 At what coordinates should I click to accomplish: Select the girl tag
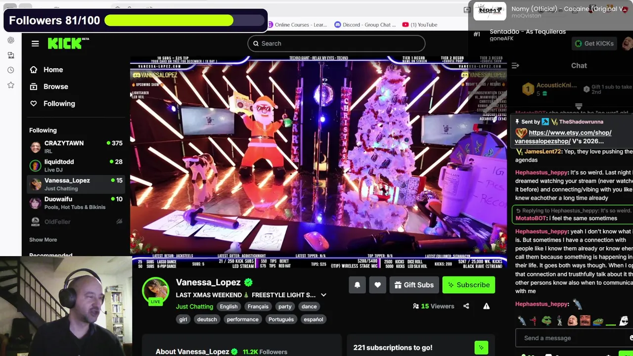point(183,319)
